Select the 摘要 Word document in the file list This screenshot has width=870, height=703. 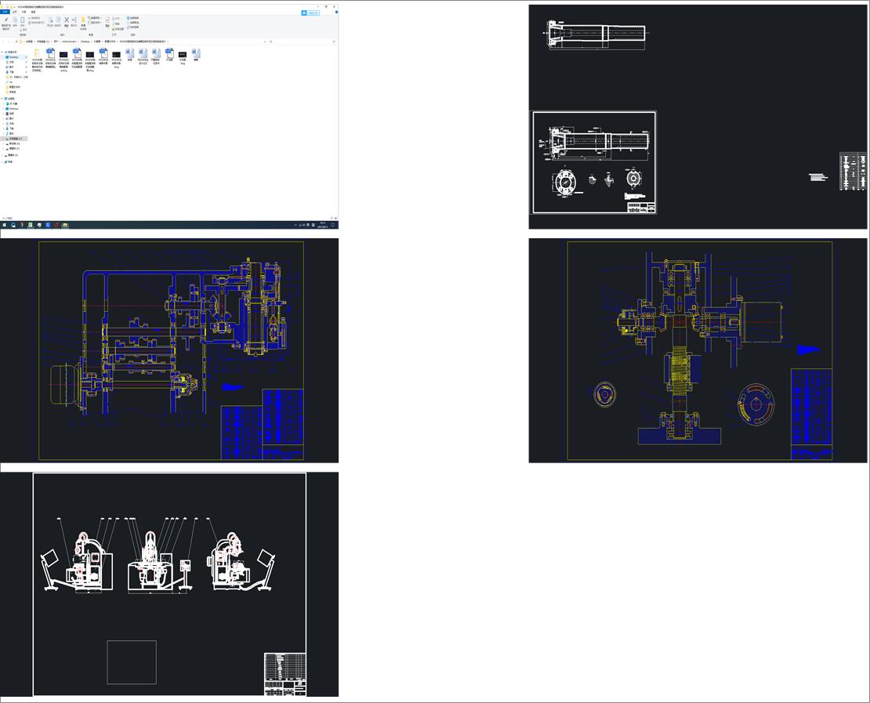point(196,54)
